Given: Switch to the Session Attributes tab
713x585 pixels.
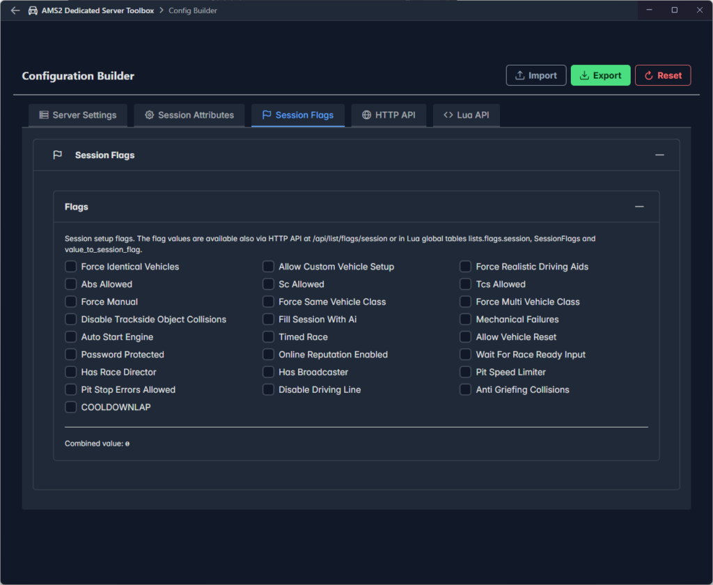Looking at the screenshot, I should pyautogui.click(x=189, y=115).
